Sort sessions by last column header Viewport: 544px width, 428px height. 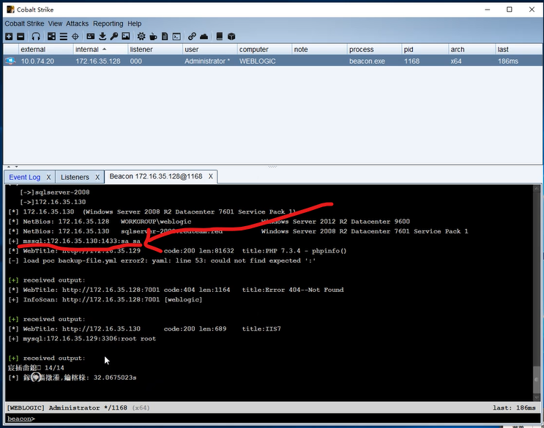point(518,49)
